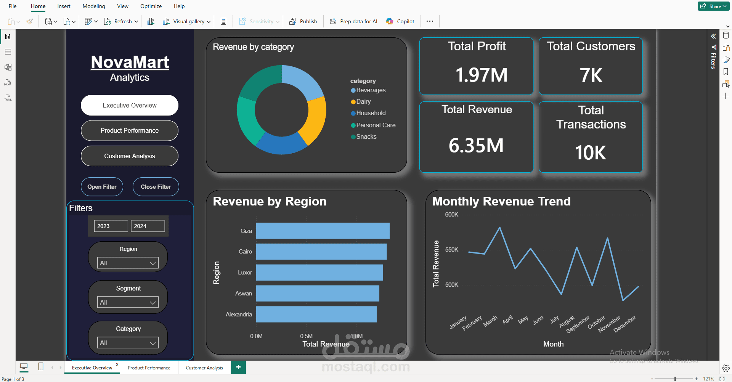Click the Open Filter button
The image size is (732, 382).
[x=102, y=187]
